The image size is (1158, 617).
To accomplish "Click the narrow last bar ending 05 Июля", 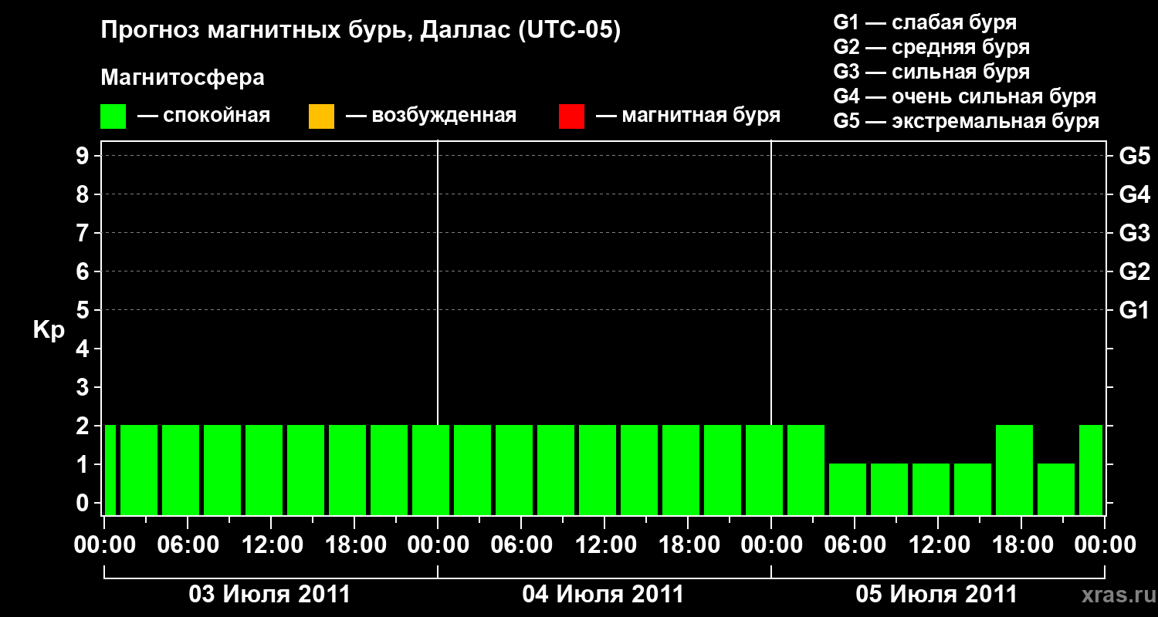I will 1091,470.
